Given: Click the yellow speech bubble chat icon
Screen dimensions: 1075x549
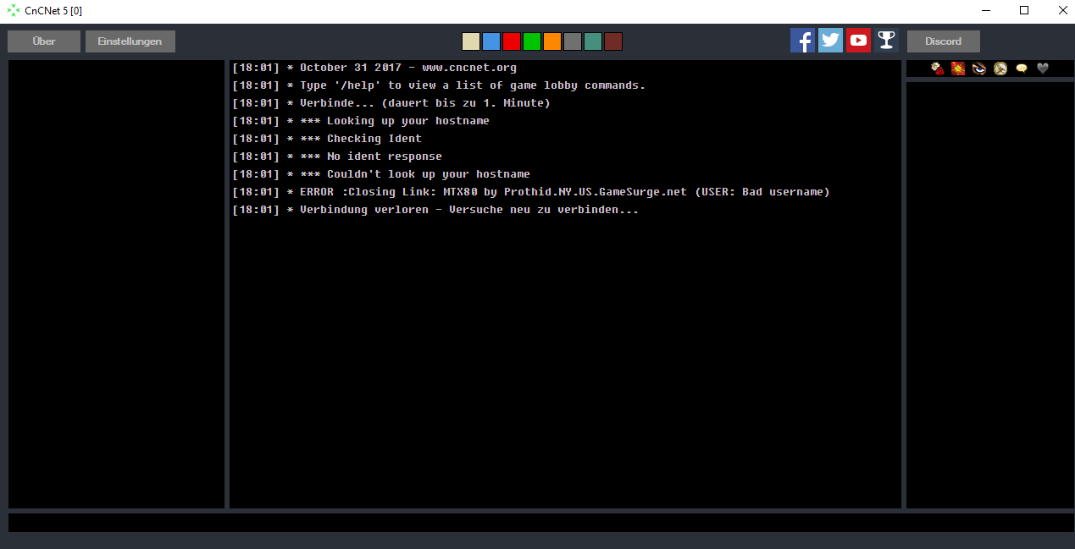Looking at the screenshot, I should (x=1022, y=69).
